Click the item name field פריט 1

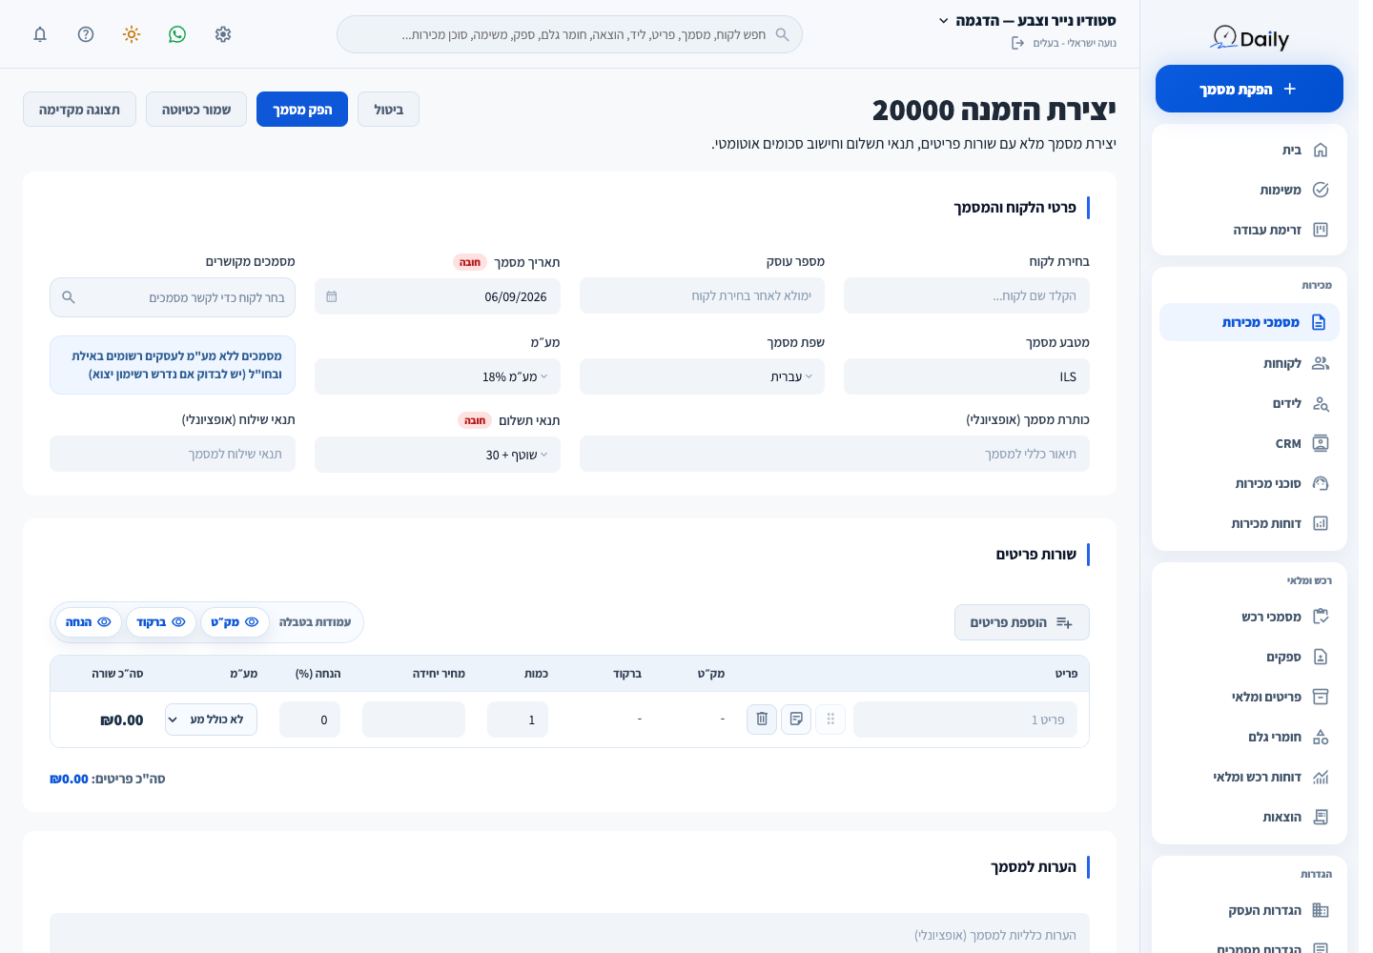965,720
